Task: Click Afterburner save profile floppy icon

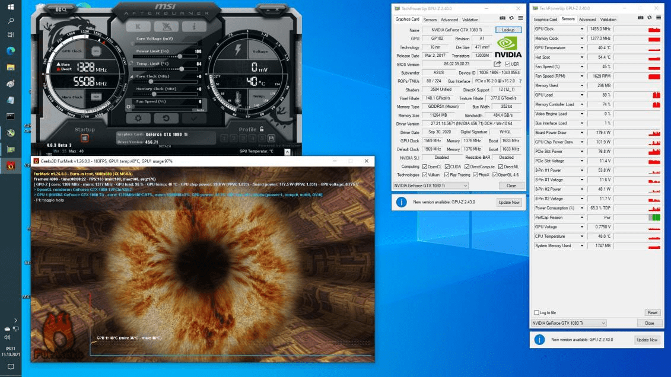Action: (x=271, y=138)
